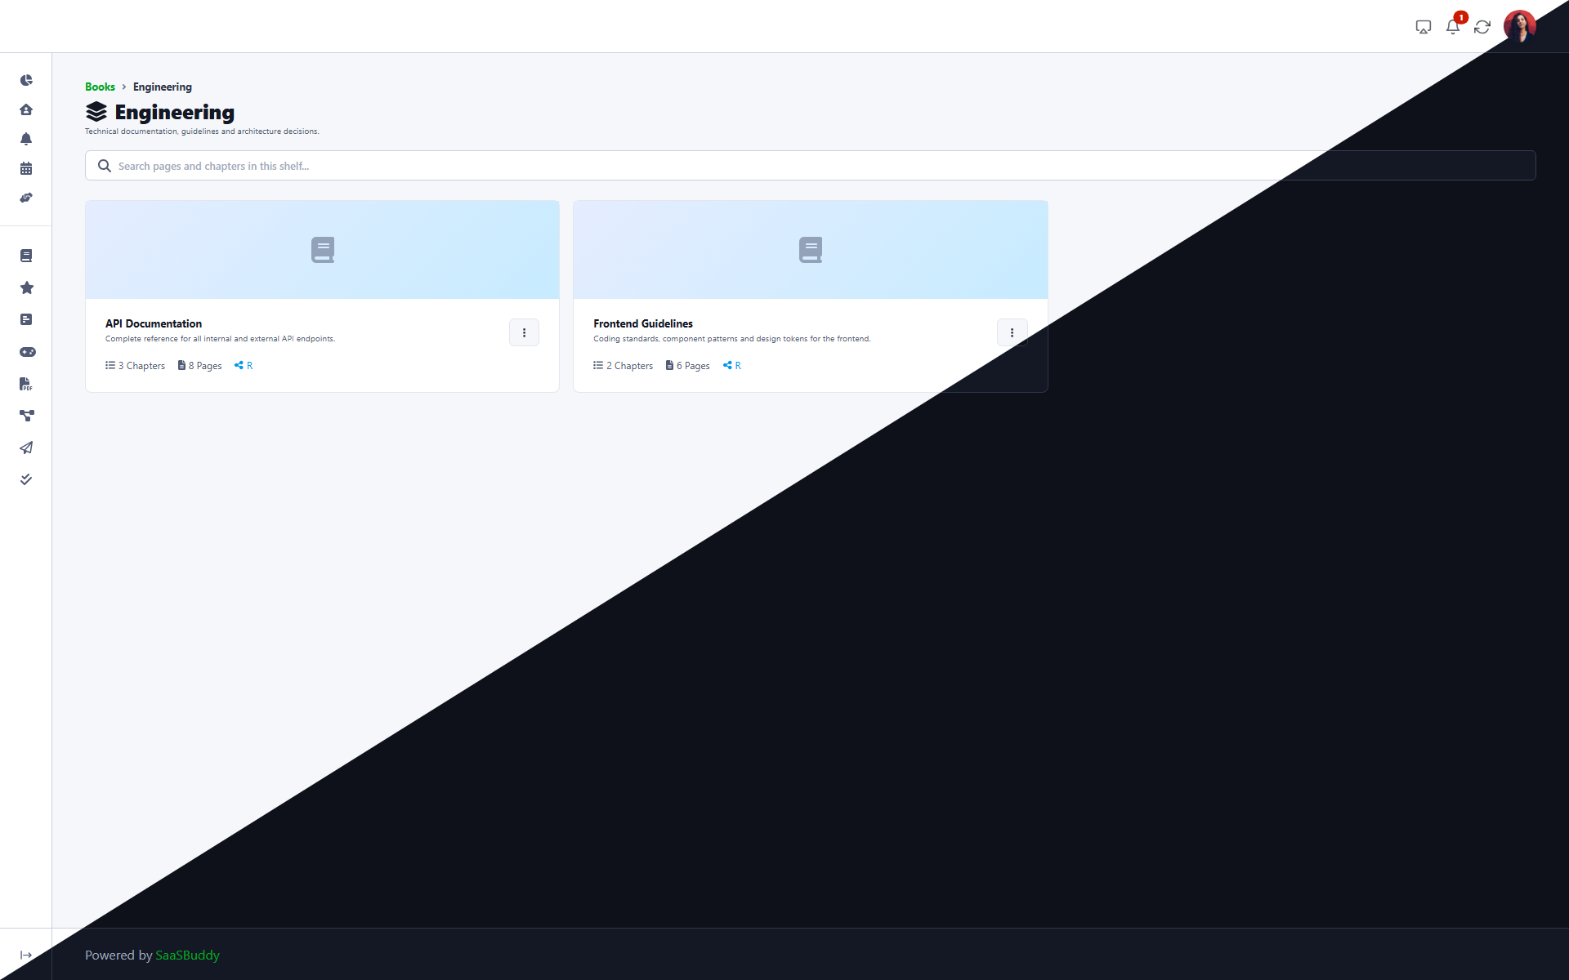Open the API Documentation book title

[154, 323]
